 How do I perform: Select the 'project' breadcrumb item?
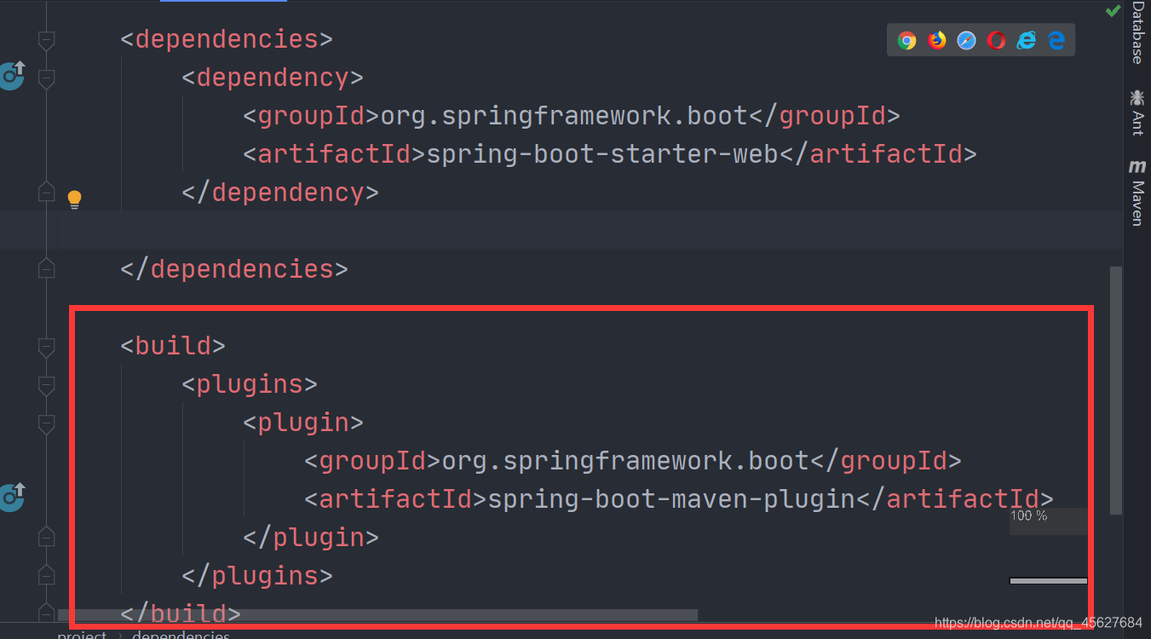[x=82, y=635]
